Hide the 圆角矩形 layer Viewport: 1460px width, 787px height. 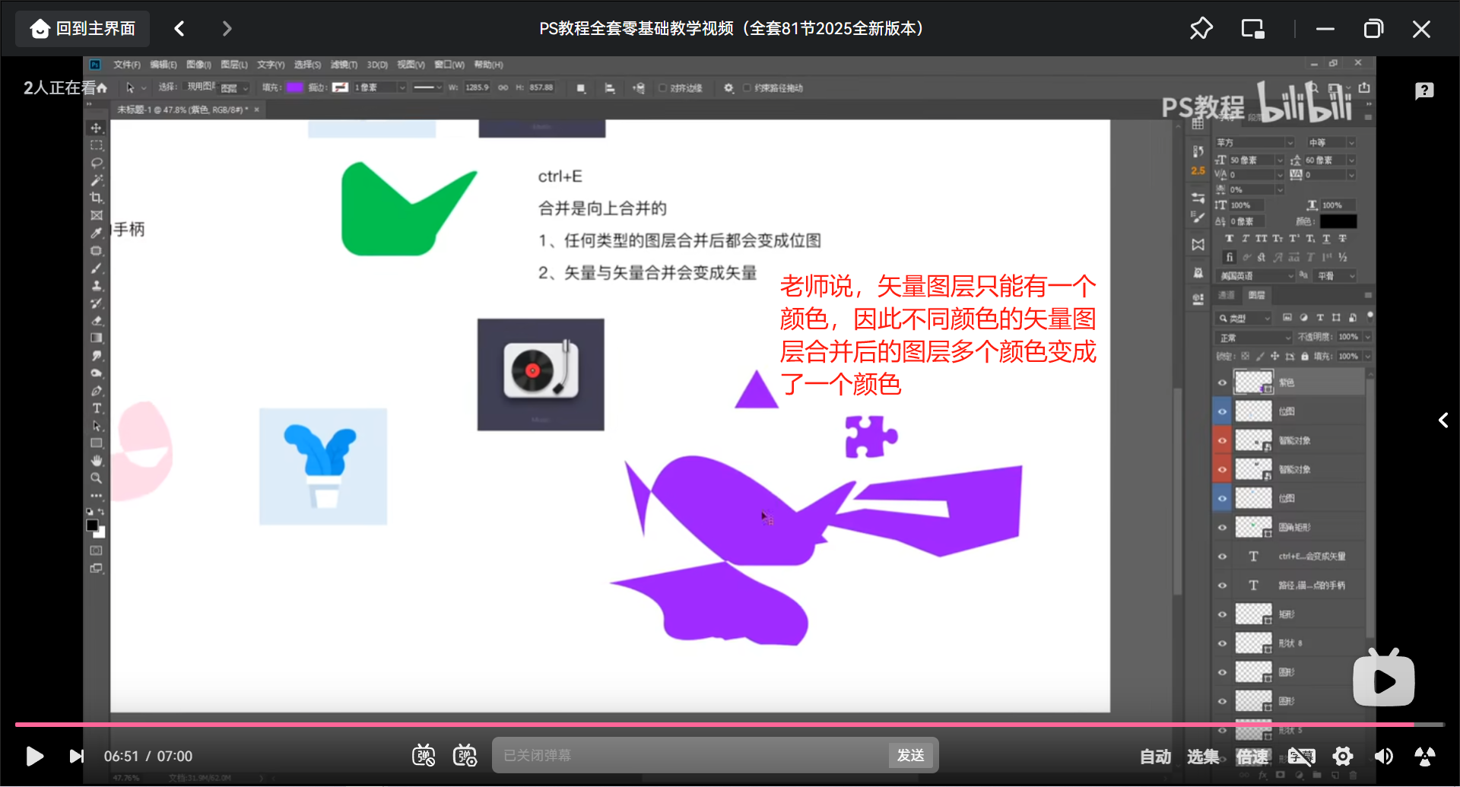click(1222, 527)
